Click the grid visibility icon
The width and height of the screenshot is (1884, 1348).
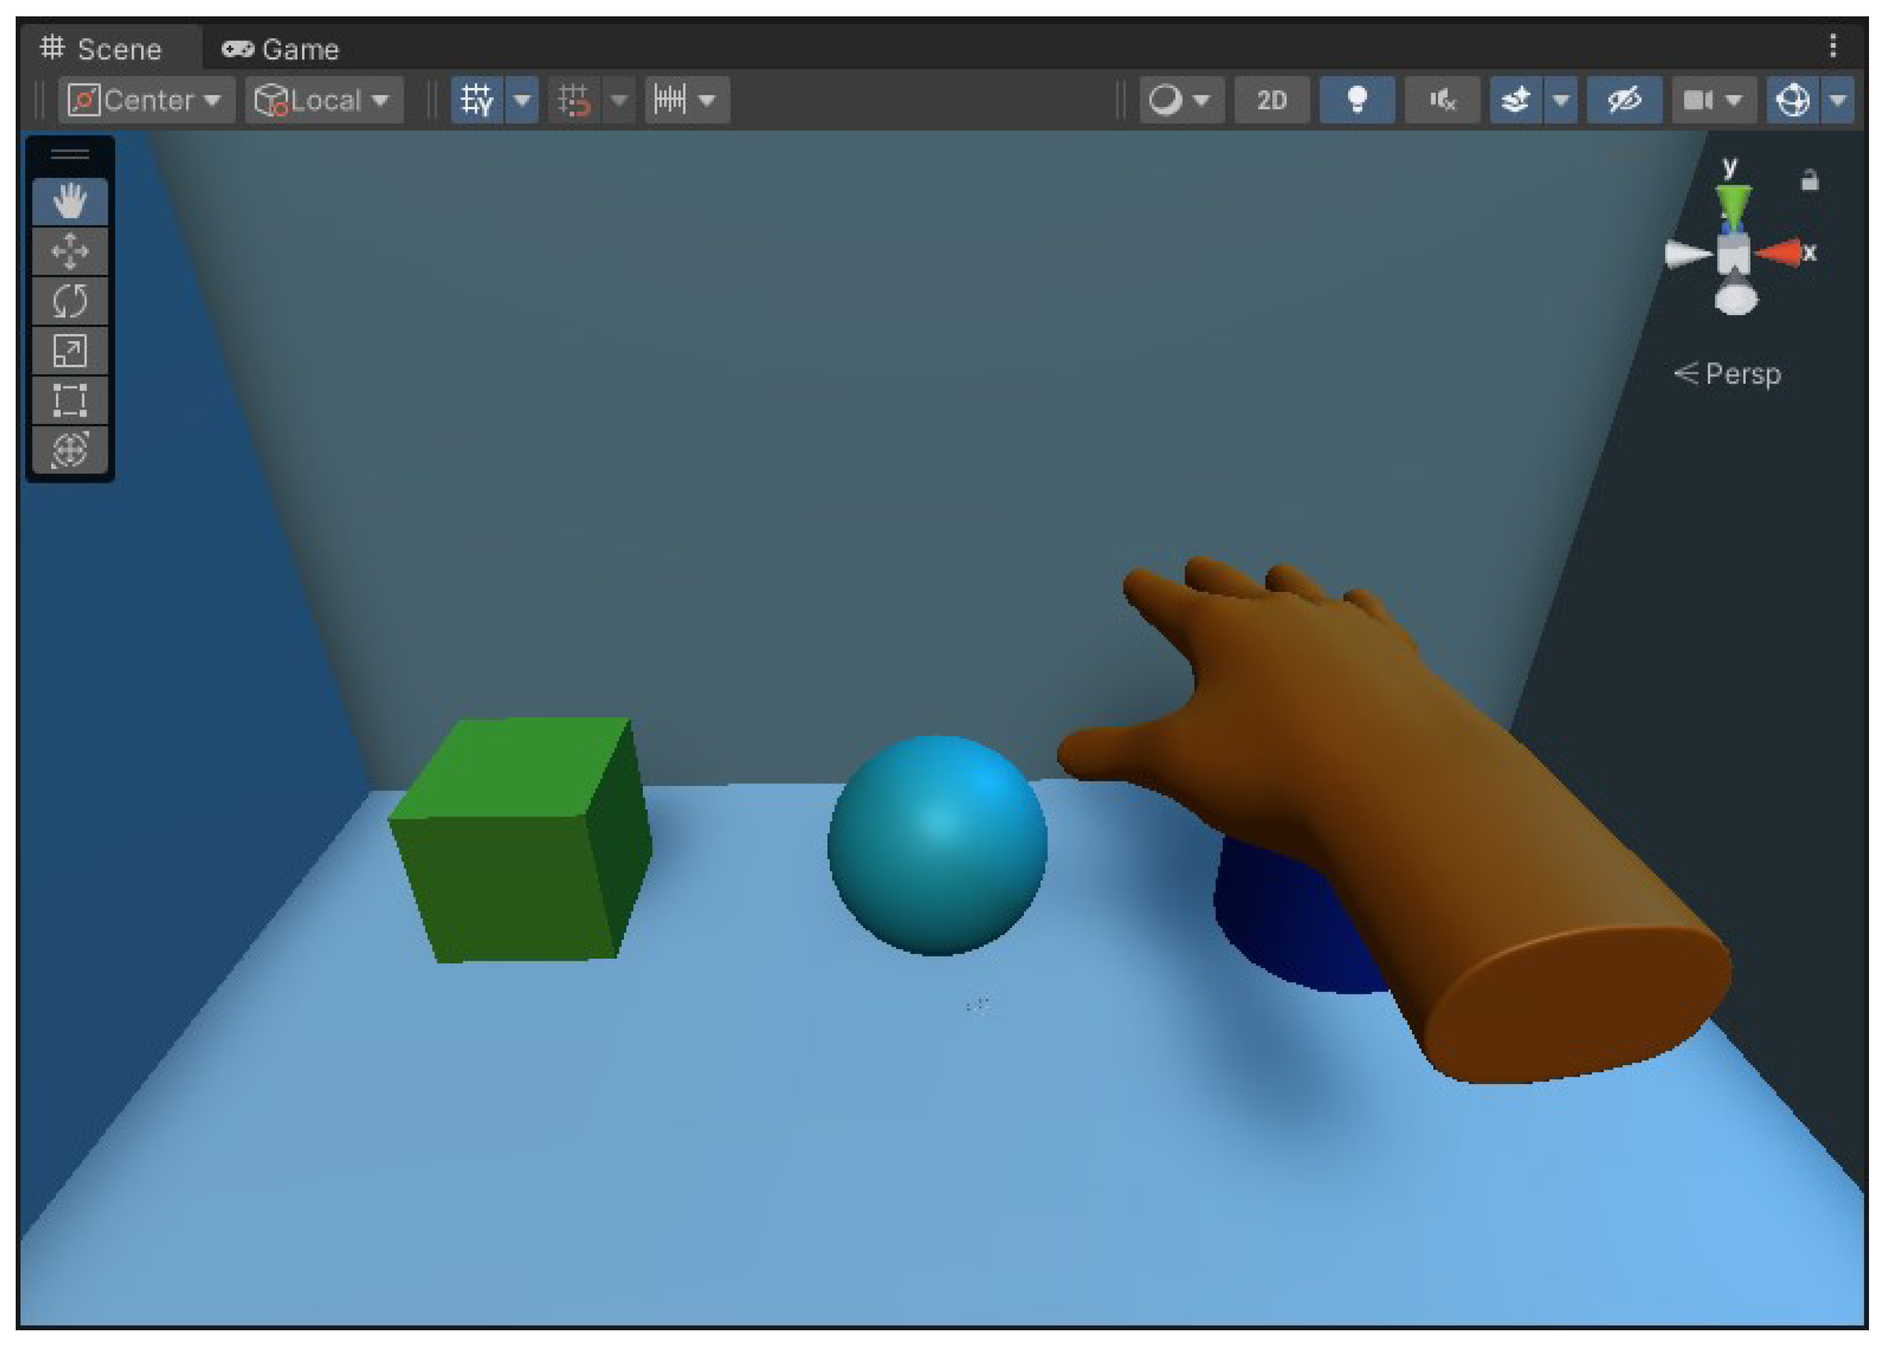(x=477, y=100)
